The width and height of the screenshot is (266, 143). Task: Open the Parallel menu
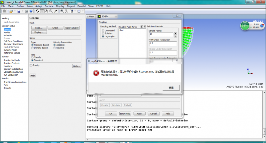tap(81, 6)
